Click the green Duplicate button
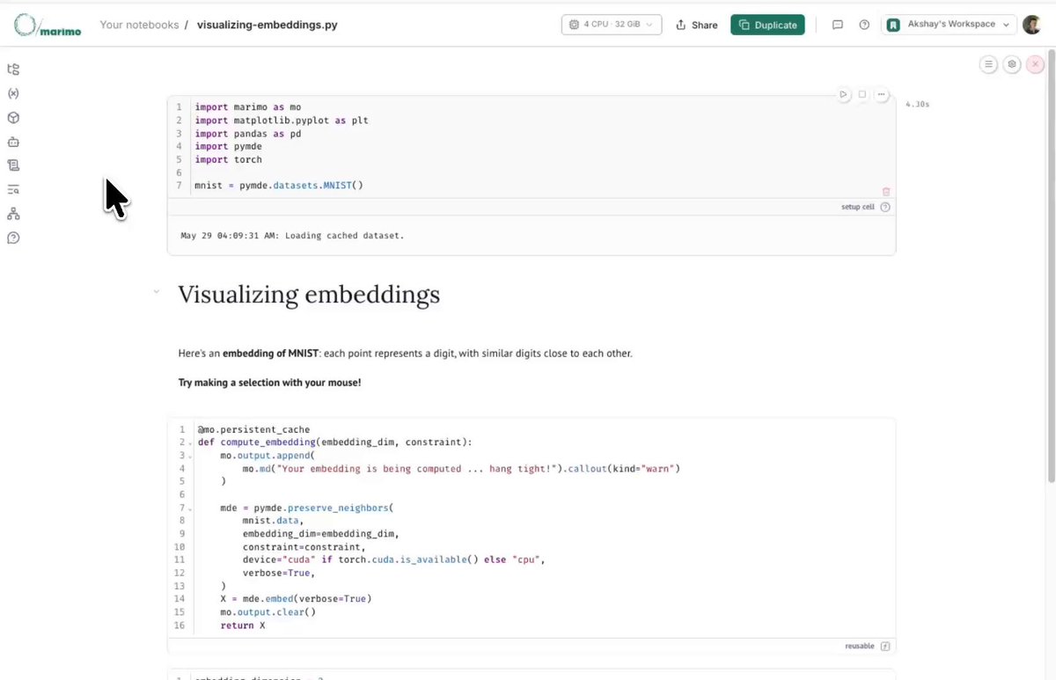Image resolution: width=1056 pixels, height=680 pixels. coord(767,25)
